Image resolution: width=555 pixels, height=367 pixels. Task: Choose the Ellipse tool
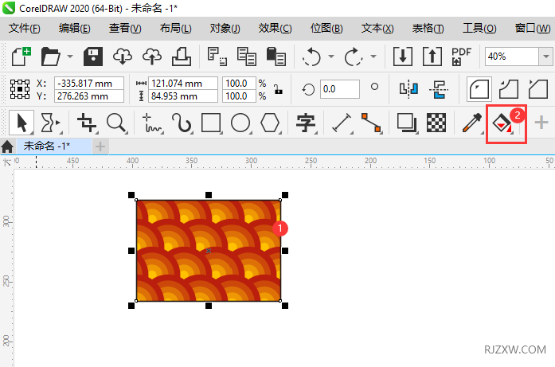[x=240, y=123]
